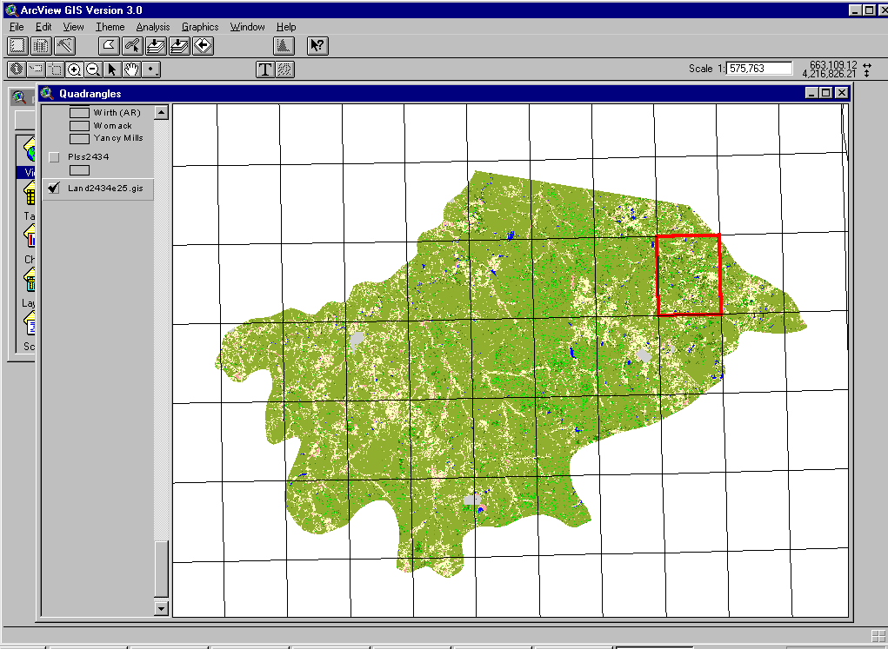Open the Theme menu
This screenshot has width=888, height=649.
tap(110, 27)
